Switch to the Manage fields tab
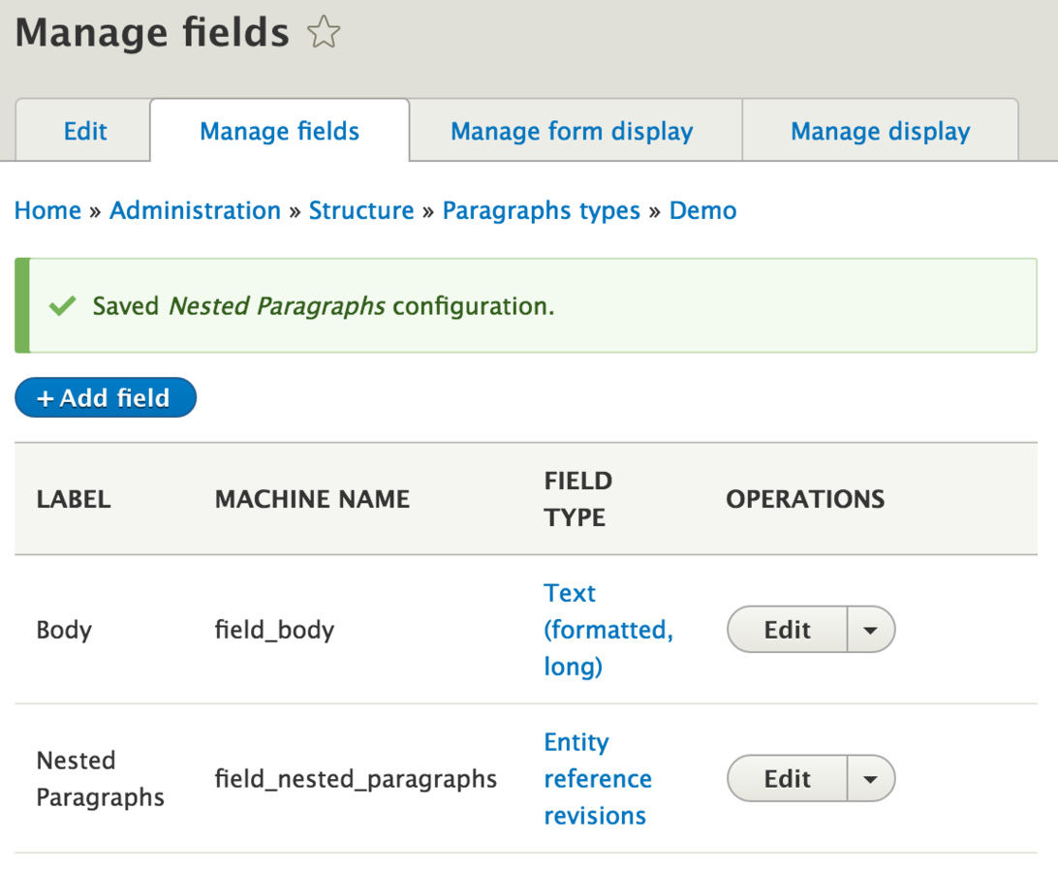This screenshot has width=1058, height=872. point(279,132)
